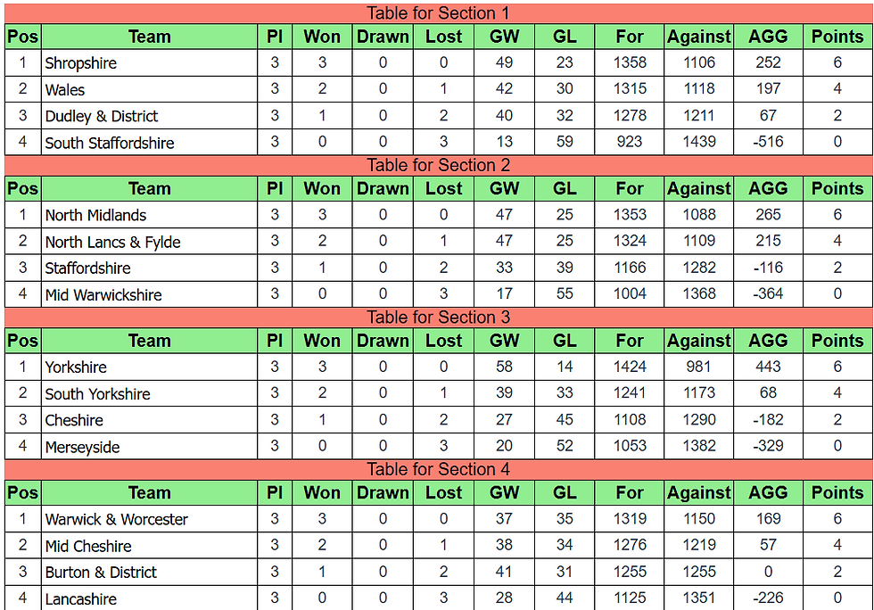The image size is (874, 610).
Task: Click the Shropshire team name
Action: click(x=81, y=63)
